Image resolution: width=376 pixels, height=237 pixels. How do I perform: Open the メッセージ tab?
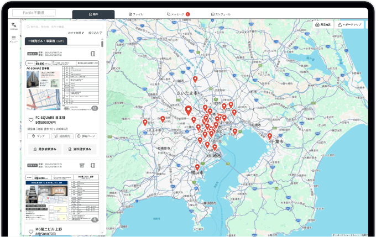pyautogui.click(x=175, y=14)
